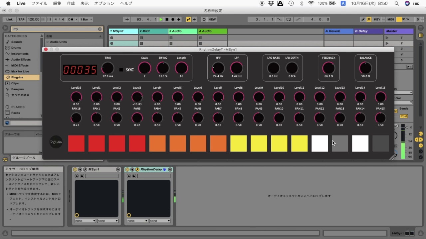Open RhythmDelay plug-in wrench icon
Screen dimensions: 426x239
pyautogui.click(x=137, y=169)
